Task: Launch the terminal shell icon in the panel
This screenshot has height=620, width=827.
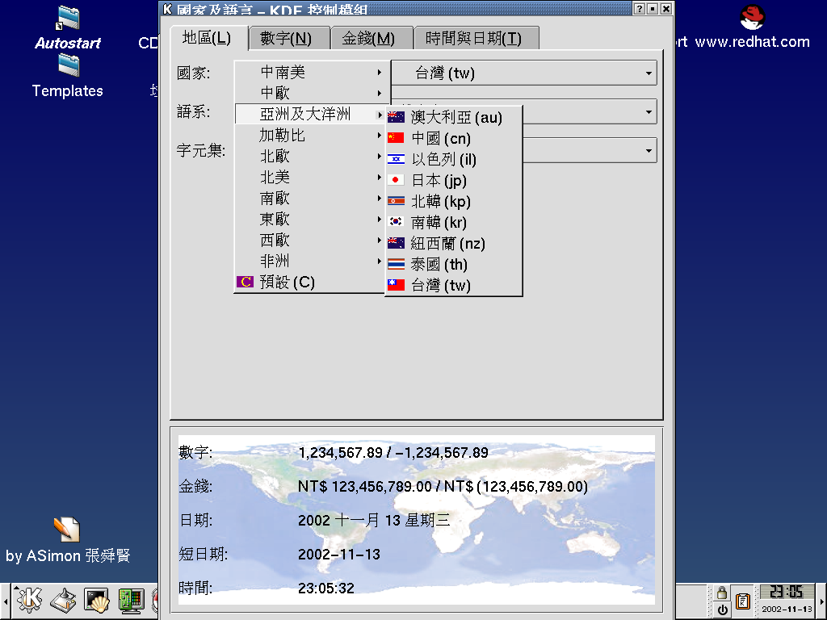Action: [97, 600]
